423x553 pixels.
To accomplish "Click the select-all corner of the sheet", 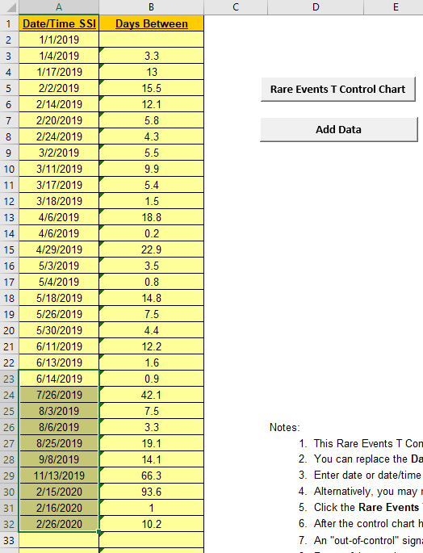I will [9, 7].
